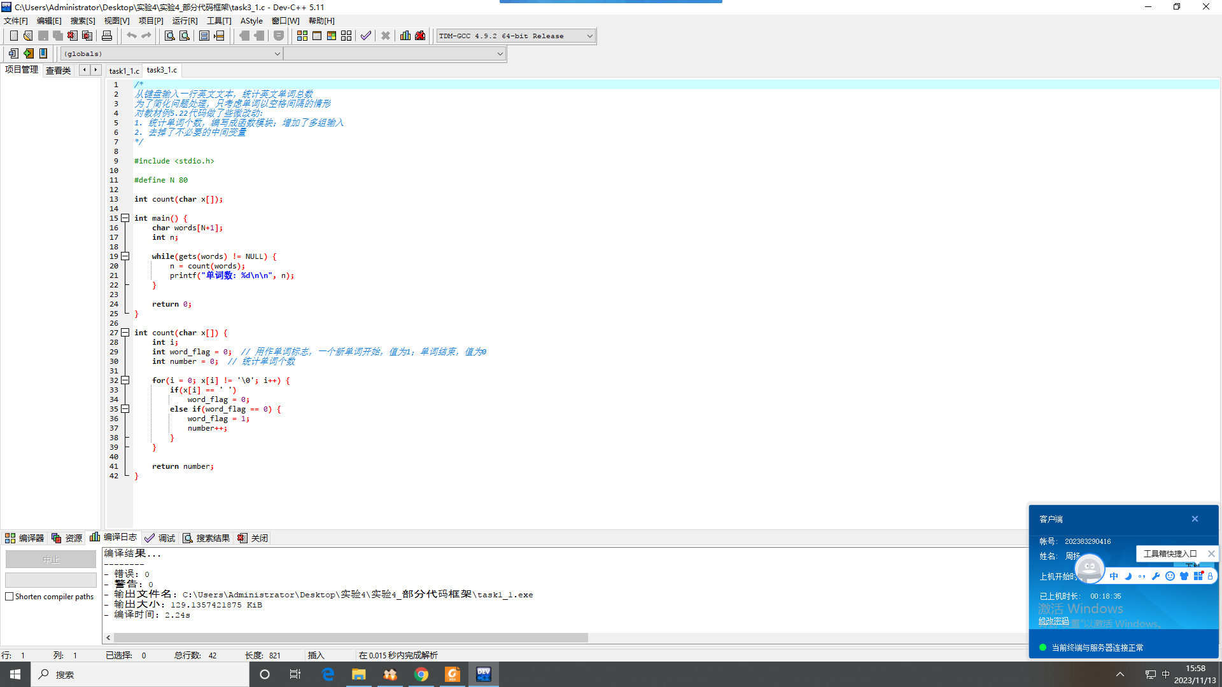
Task: Open Chrome from the Windows taskbar
Action: click(421, 674)
